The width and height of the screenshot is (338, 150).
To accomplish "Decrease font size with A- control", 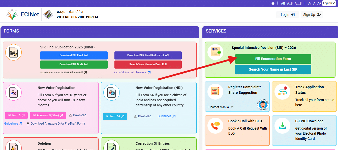I will coord(310,3).
